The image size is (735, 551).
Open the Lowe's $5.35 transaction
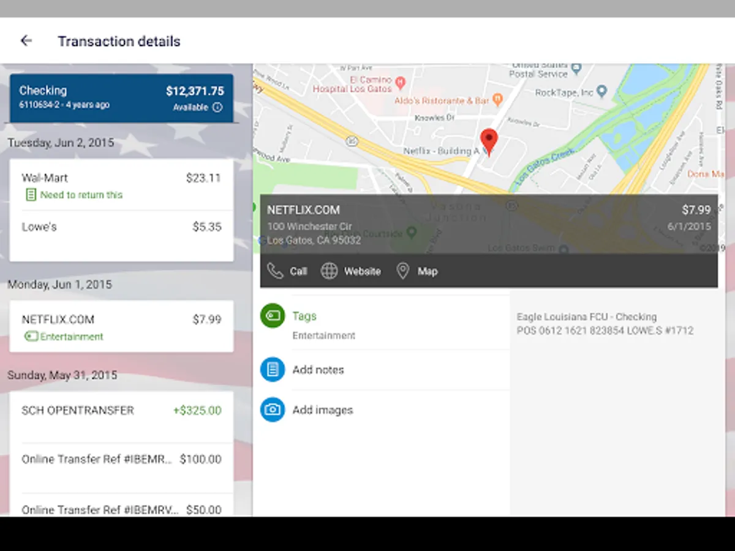[x=121, y=235]
